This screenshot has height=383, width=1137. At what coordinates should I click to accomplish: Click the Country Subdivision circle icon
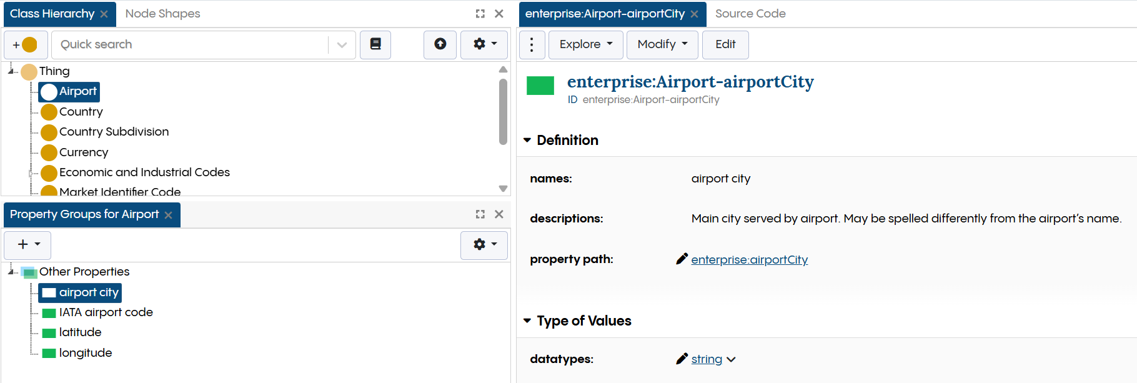pyautogui.click(x=49, y=132)
